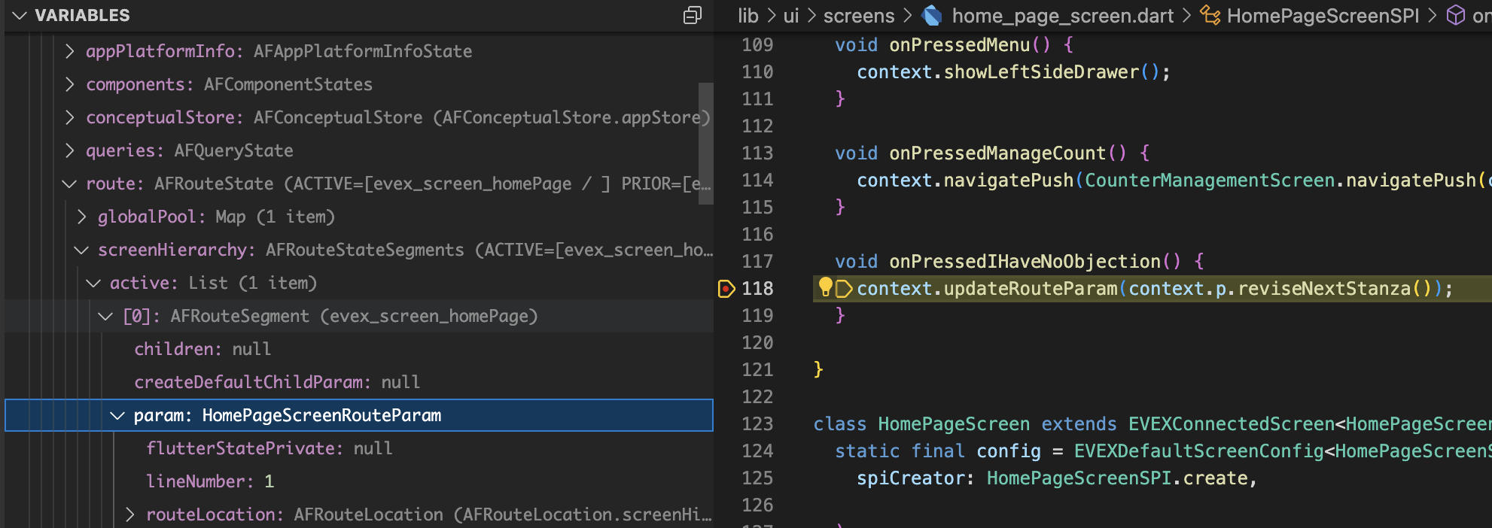
Task: Click the lightbulb code action icon
Action: (x=825, y=287)
